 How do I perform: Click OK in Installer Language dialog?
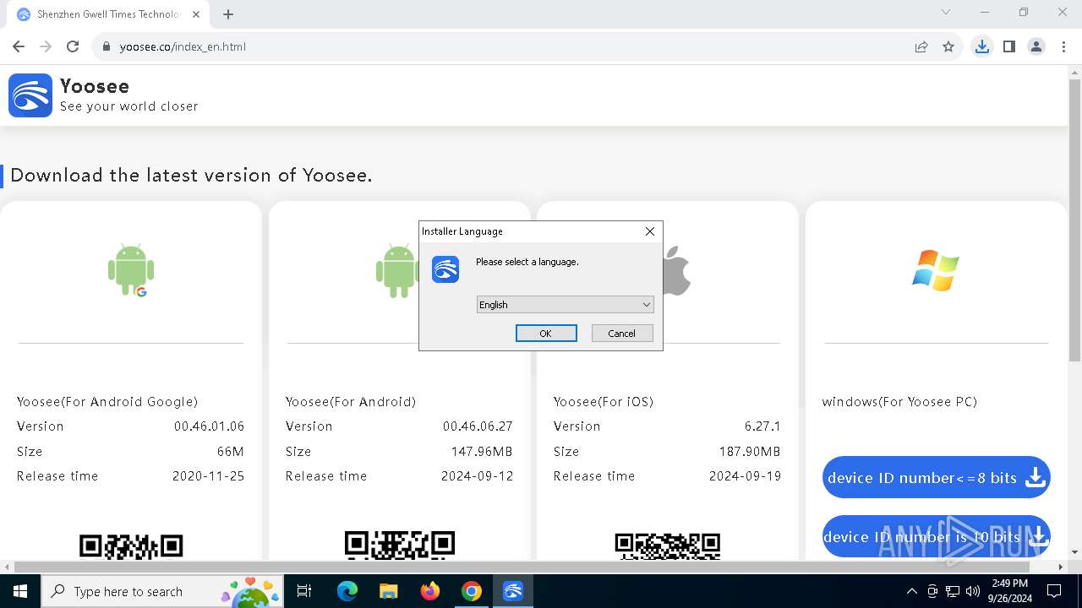(546, 334)
